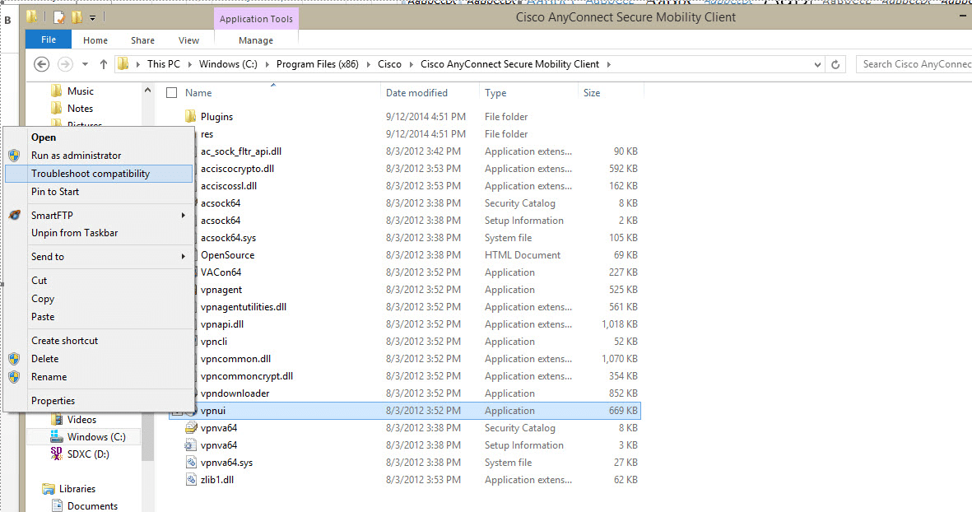Select the Plugins folder icon
The width and height of the screenshot is (972, 512).
point(190,117)
